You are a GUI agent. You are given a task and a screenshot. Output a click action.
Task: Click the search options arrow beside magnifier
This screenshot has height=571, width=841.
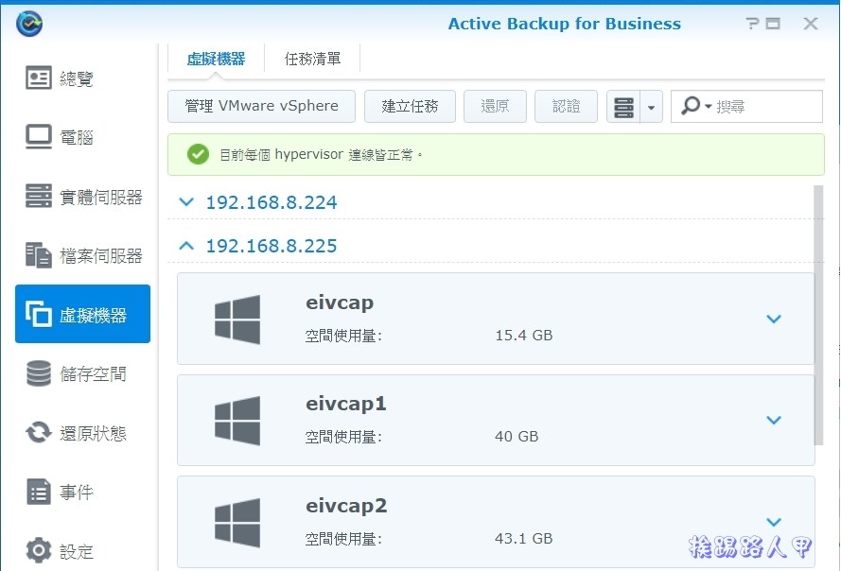point(708,106)
